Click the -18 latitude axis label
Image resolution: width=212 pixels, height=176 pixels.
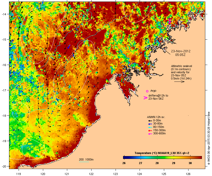[4, 116]
